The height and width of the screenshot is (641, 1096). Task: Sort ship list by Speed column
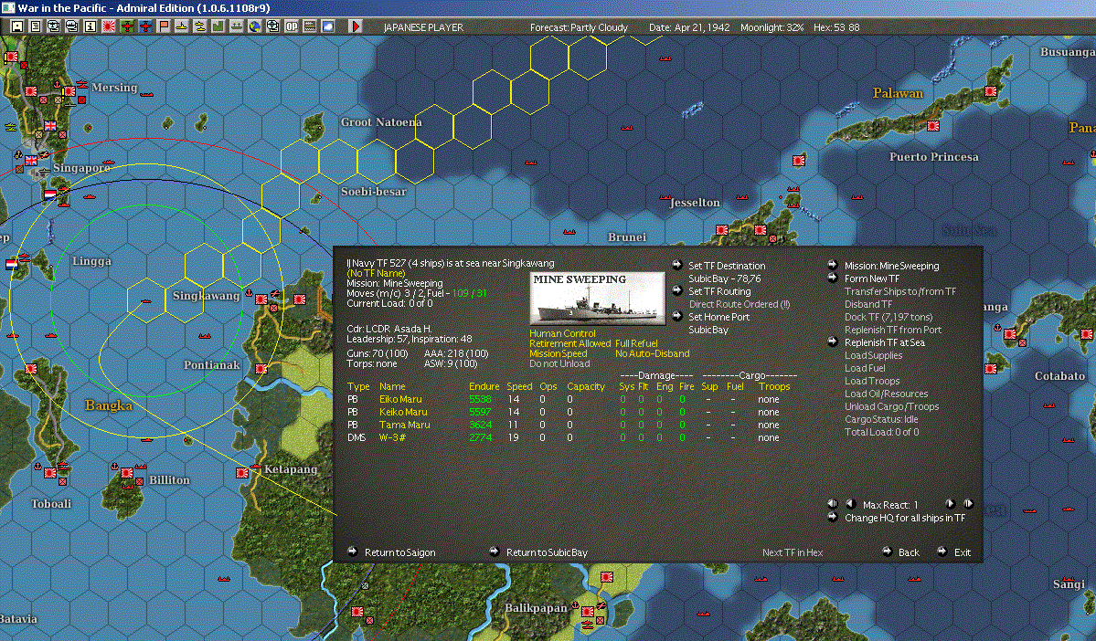[519, 386]
